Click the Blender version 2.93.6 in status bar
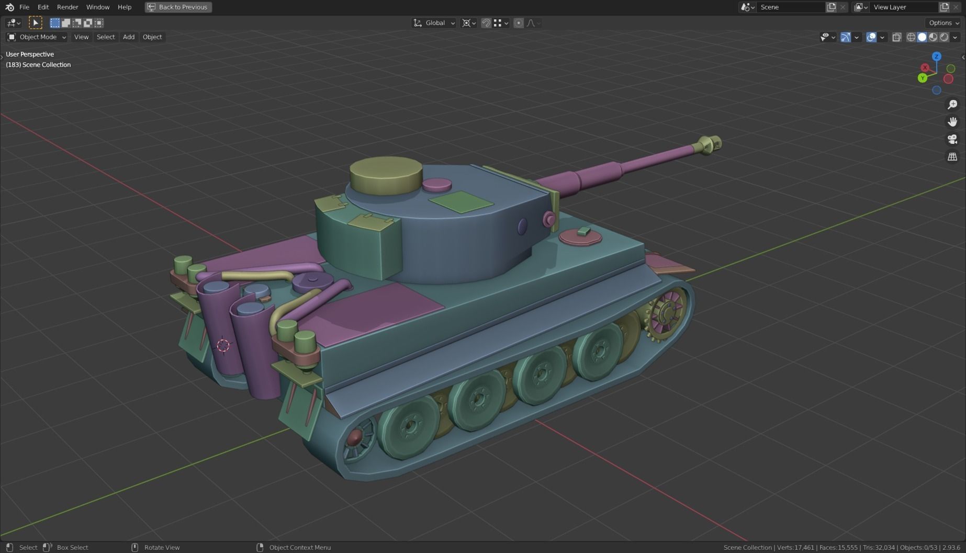The width and height of the screenshot is (966, 553). coord(951,547)
